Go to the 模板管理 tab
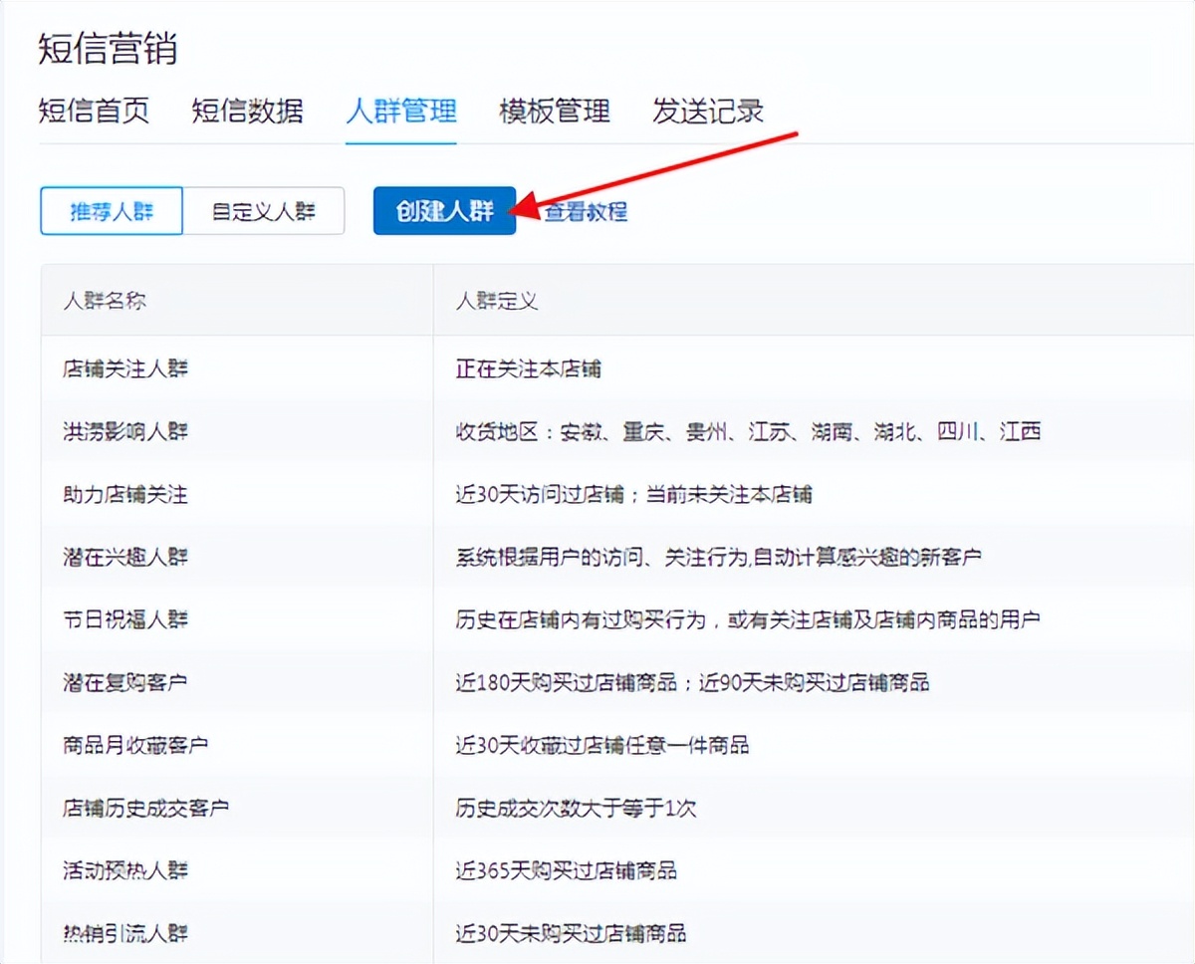Viewport: 1195px width, 964px height. [x=555, y=111]
